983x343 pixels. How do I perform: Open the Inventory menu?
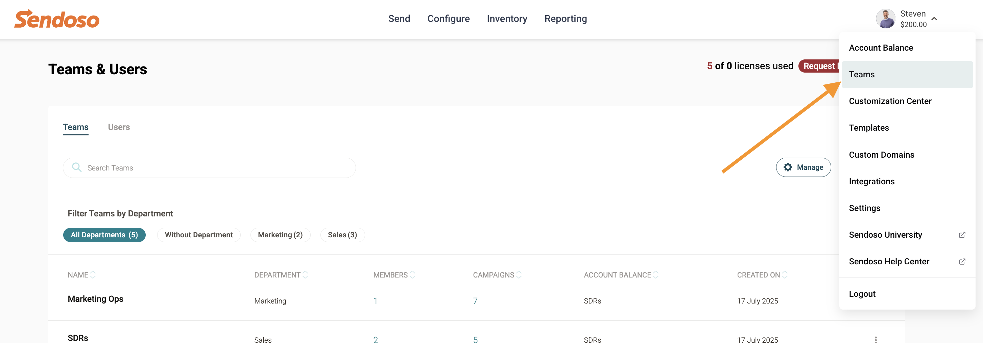(x=507, y=19)
